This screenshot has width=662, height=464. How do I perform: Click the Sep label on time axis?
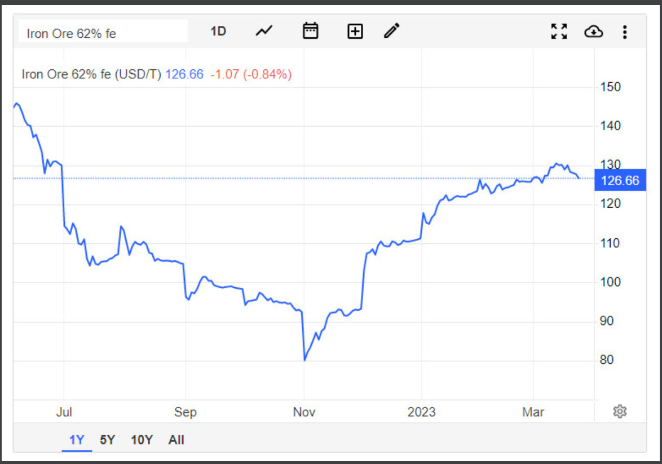(186, 412)
